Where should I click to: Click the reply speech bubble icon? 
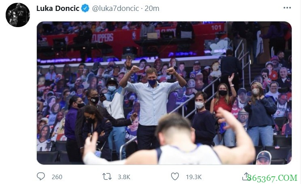41,177
